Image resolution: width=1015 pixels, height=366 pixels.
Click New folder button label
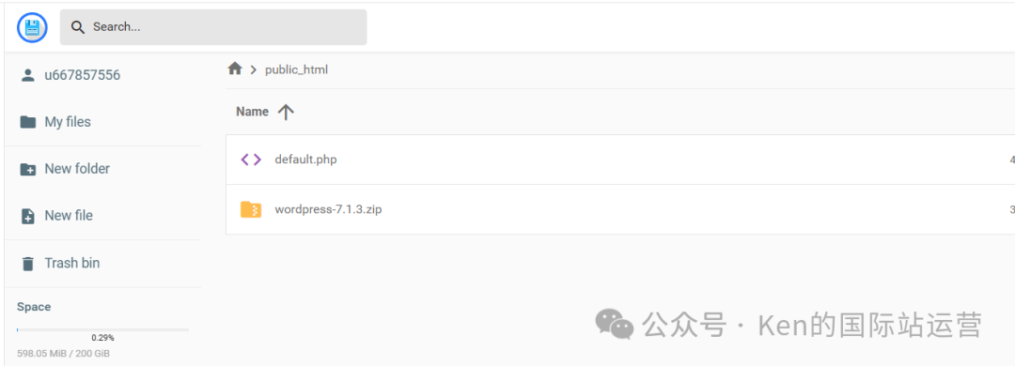coord(77,169)
